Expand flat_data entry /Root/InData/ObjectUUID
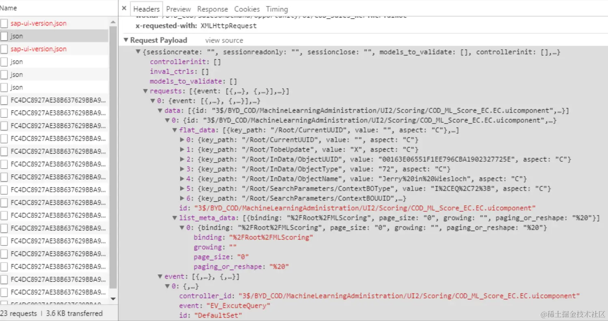Viewport: 608px width, 321px height. (x=182, y=159)
